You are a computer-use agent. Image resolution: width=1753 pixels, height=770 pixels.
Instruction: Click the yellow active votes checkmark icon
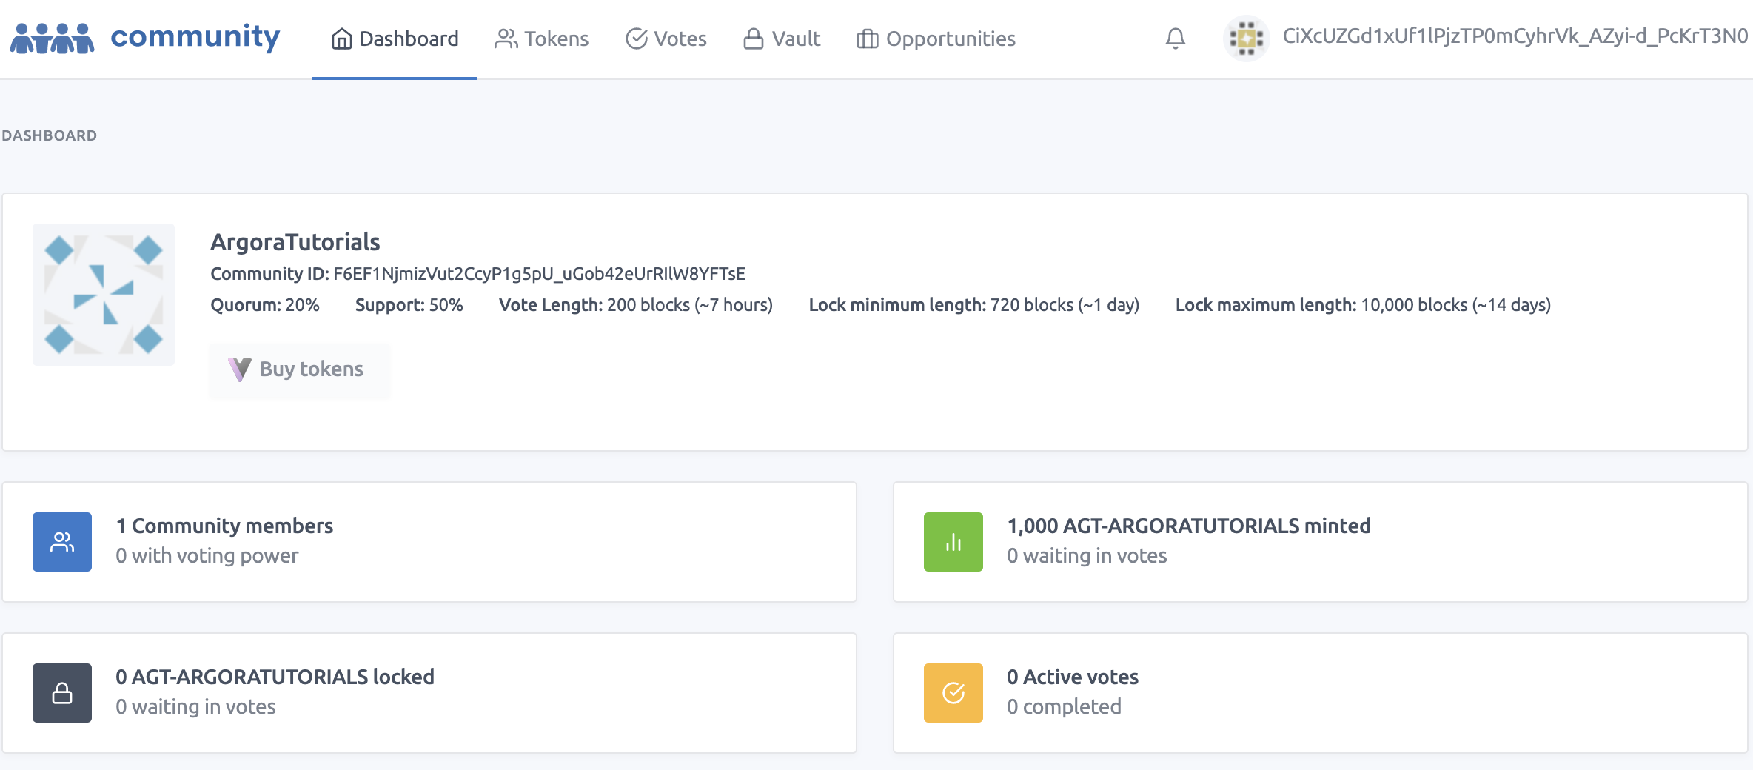coord(953,693)
